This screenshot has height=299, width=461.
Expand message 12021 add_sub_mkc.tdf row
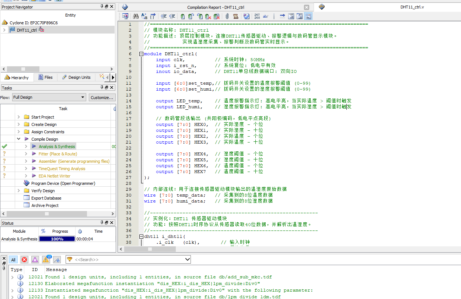pos(13,277)
